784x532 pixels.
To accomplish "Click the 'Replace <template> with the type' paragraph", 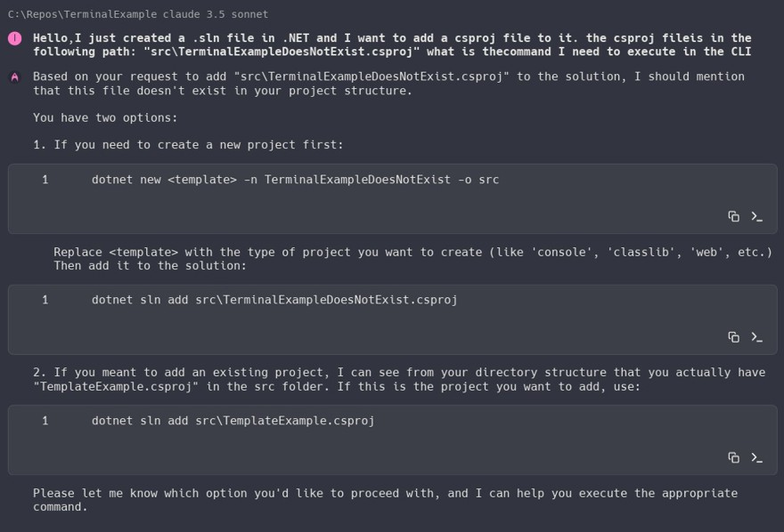I will tap(412, 259).
